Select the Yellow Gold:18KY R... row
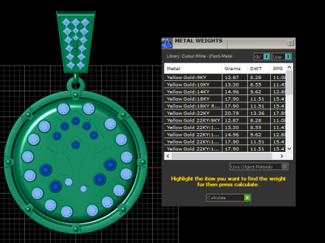This screenshot has width=325, height=243. (x=225, y=106)
